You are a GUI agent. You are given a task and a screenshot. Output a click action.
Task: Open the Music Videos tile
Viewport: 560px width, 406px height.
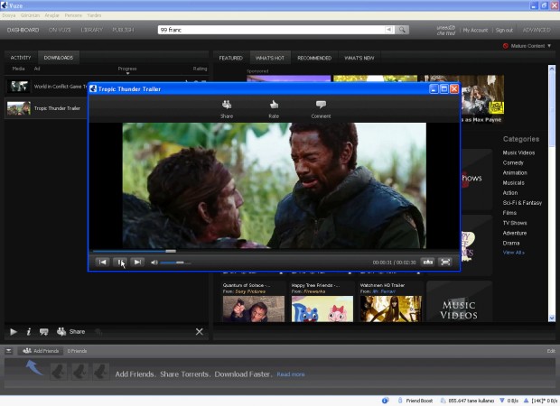[459, 302]
